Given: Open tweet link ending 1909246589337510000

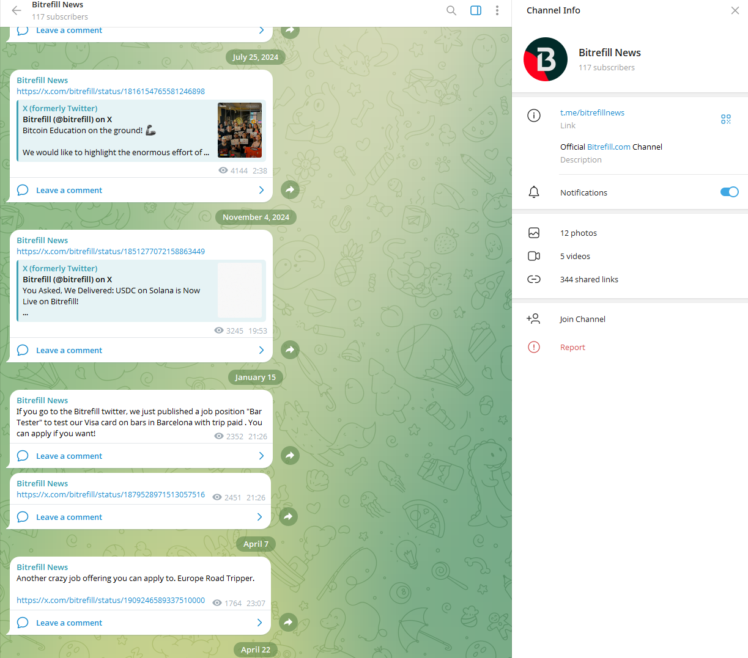Looking at the screenshot, I should click(x=111, y=600).
